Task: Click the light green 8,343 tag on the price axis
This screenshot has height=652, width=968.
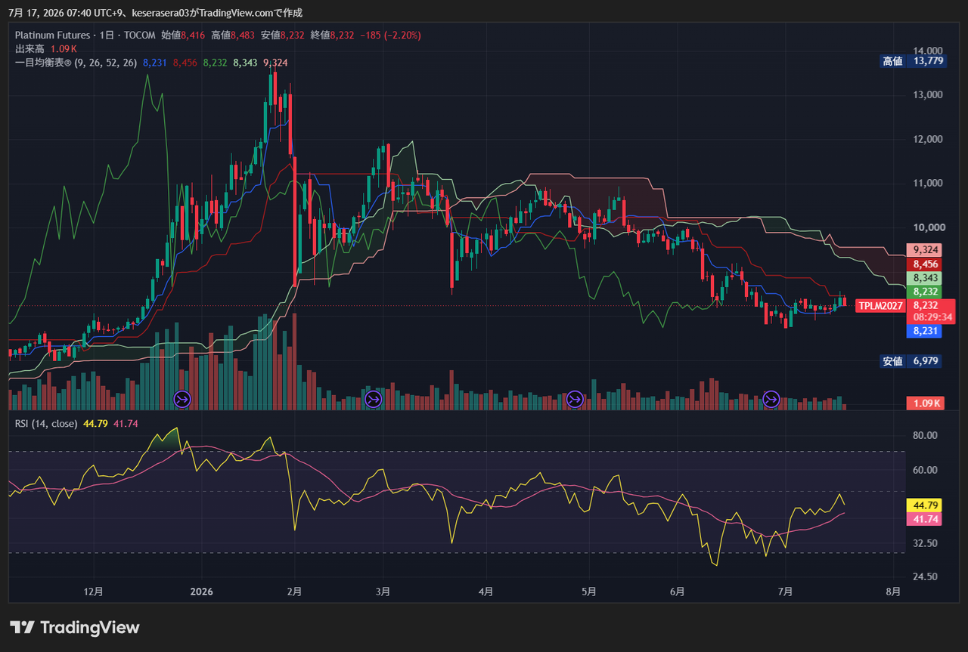Action: [926, 278]
